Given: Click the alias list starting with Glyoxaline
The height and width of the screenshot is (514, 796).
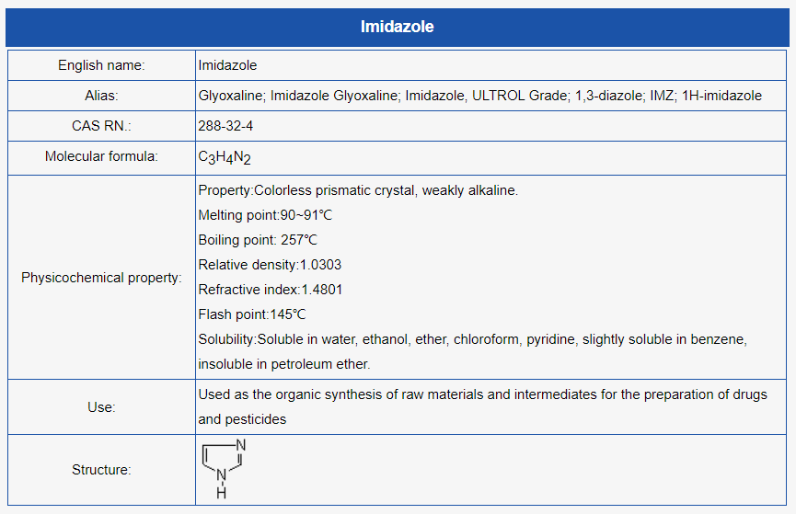Looking at the screenshot, I should click(479, 96).
